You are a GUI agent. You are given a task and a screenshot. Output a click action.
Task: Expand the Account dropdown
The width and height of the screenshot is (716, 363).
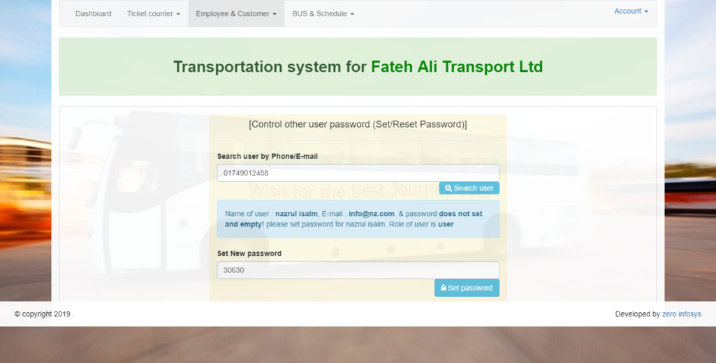[631, 11]
